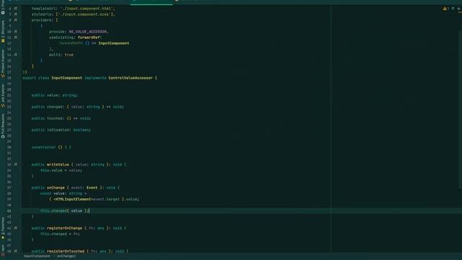Image resolution: width=462 pixels, height=260 pixels.
Task: Open the npm sidebar tab
Action: pos(3,250)
